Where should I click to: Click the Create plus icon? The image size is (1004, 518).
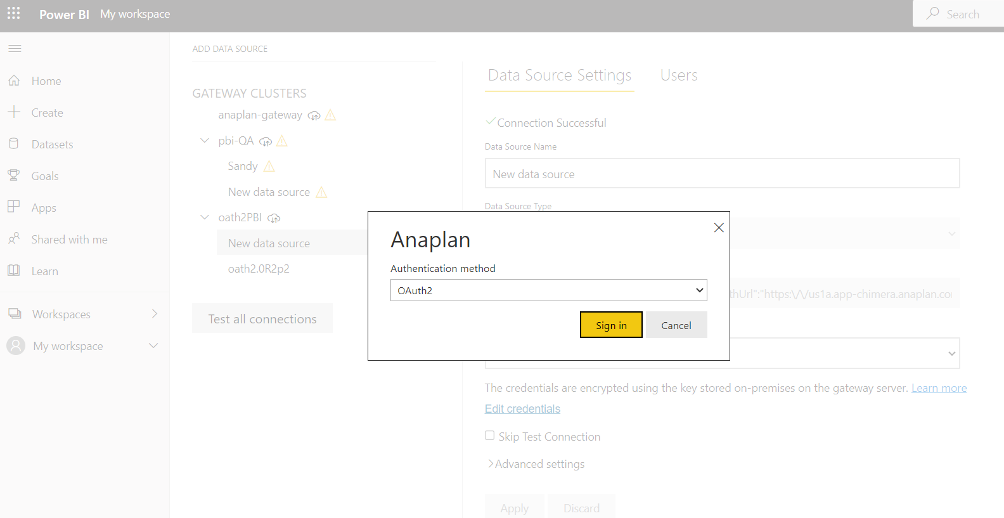14,112
